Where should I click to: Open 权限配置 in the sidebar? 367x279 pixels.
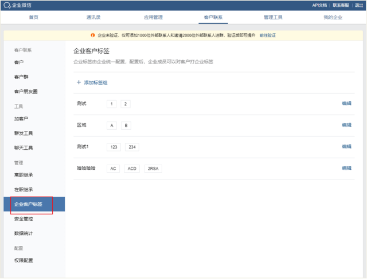tap(24, 261)
